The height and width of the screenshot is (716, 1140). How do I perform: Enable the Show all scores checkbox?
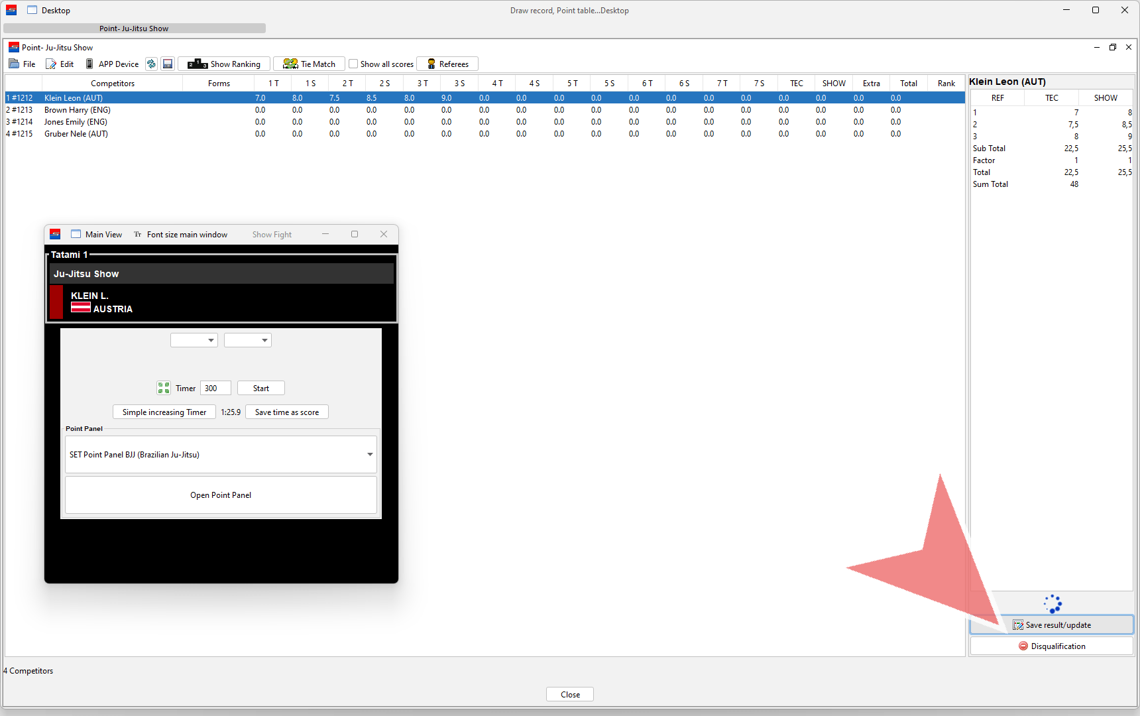point(354,64)
